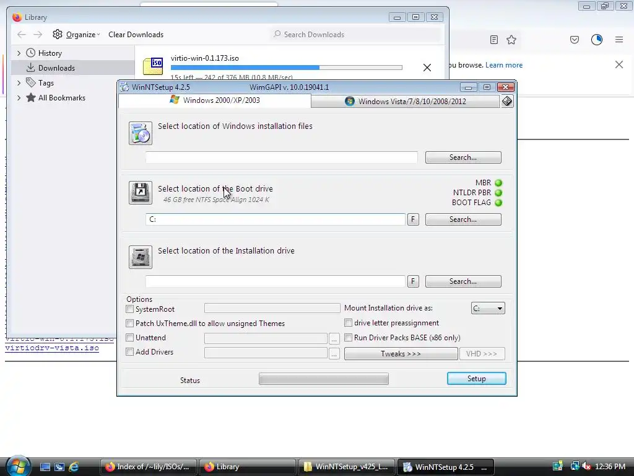Open the Firefox downloads progress icon

pos(597,40)
